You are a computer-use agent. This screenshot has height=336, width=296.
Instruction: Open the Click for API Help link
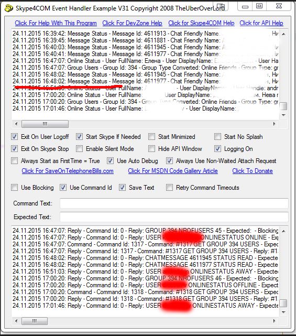pyautogui.click(x=261, y=23)
